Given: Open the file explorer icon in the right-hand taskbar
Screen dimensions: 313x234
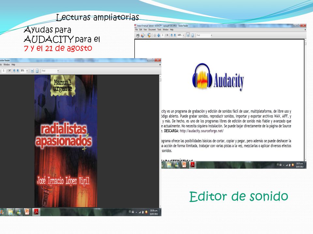Looking at the screenshot, I should [169, 165].
